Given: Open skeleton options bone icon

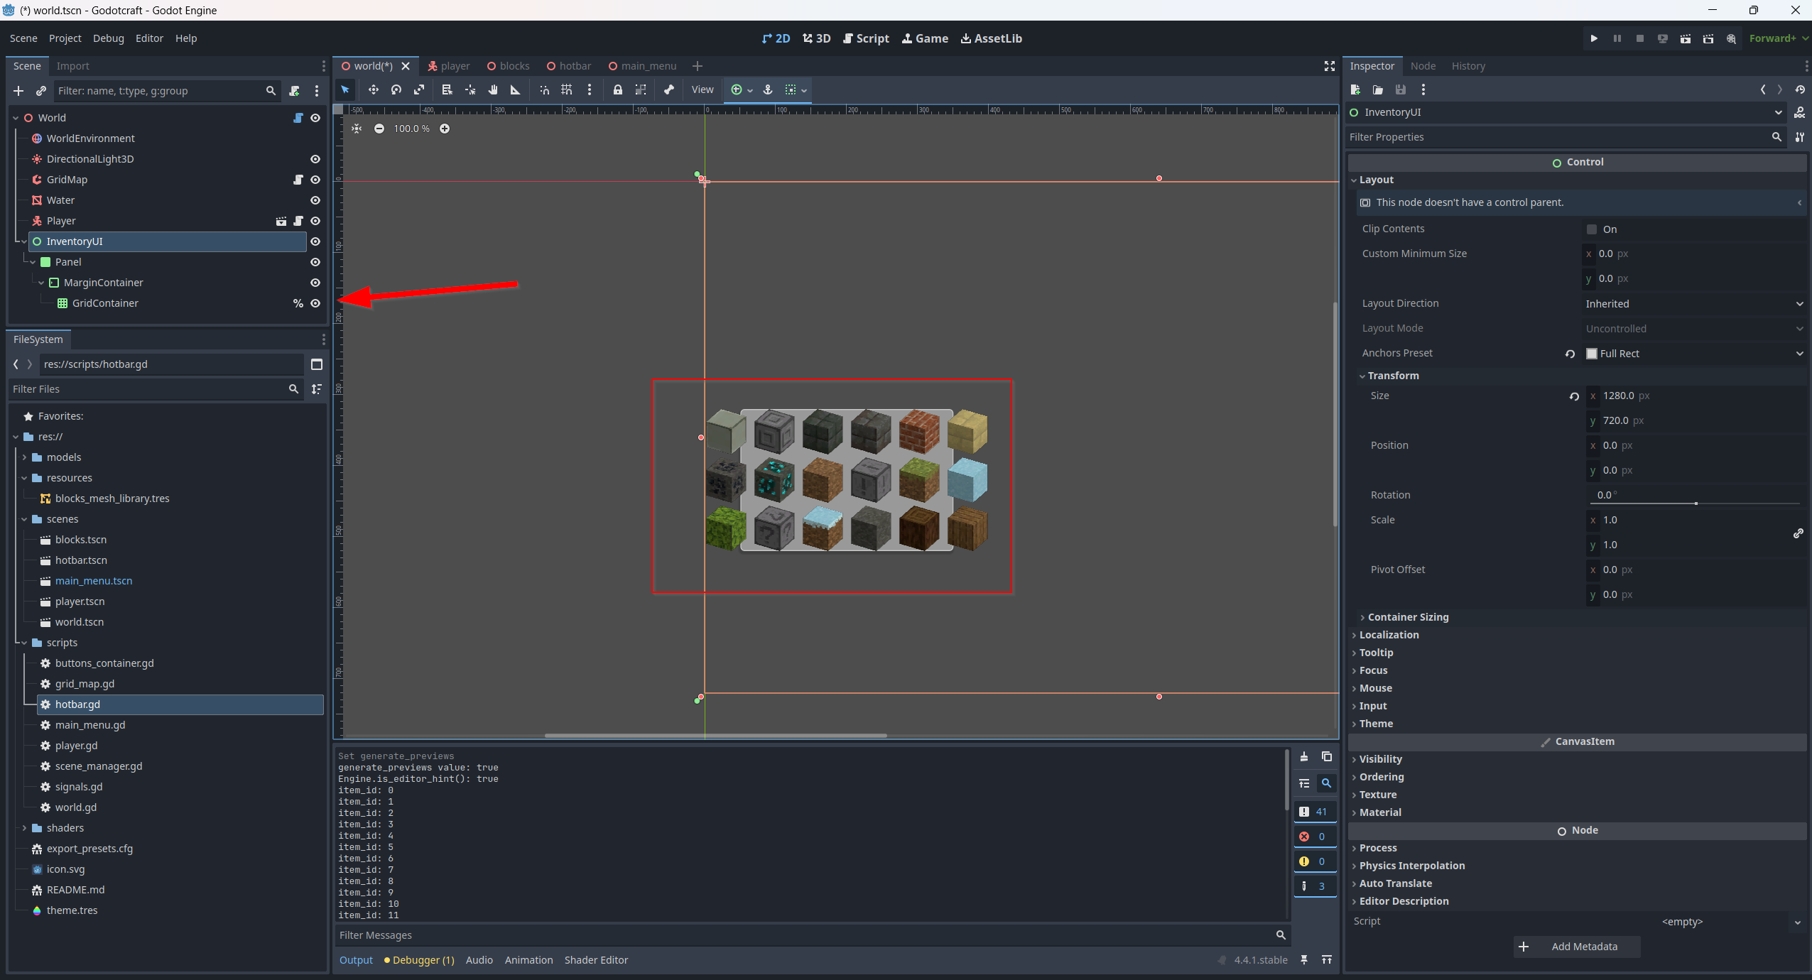Looking at the screenshot, I should 669,89.
